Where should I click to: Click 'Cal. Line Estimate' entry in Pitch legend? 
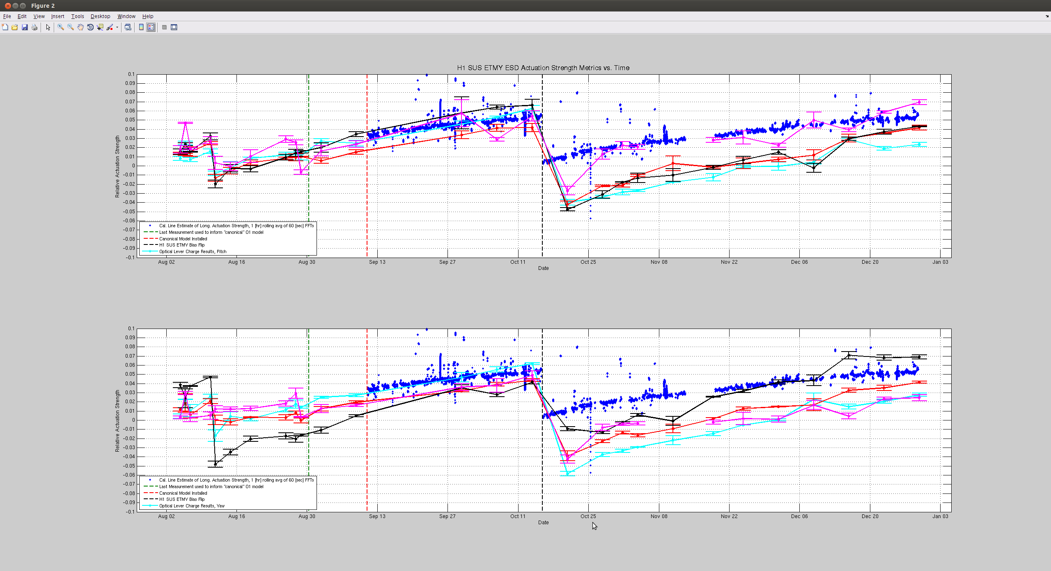236,226
